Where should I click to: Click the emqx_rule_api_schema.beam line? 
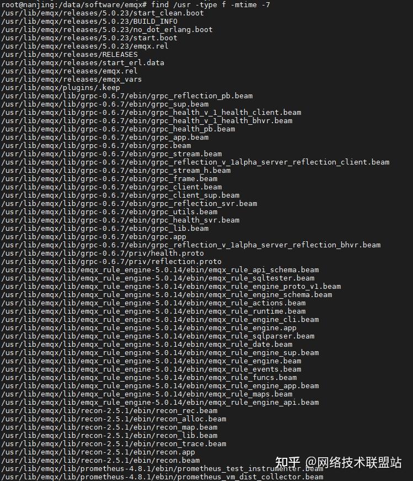[x=160, y=269]
